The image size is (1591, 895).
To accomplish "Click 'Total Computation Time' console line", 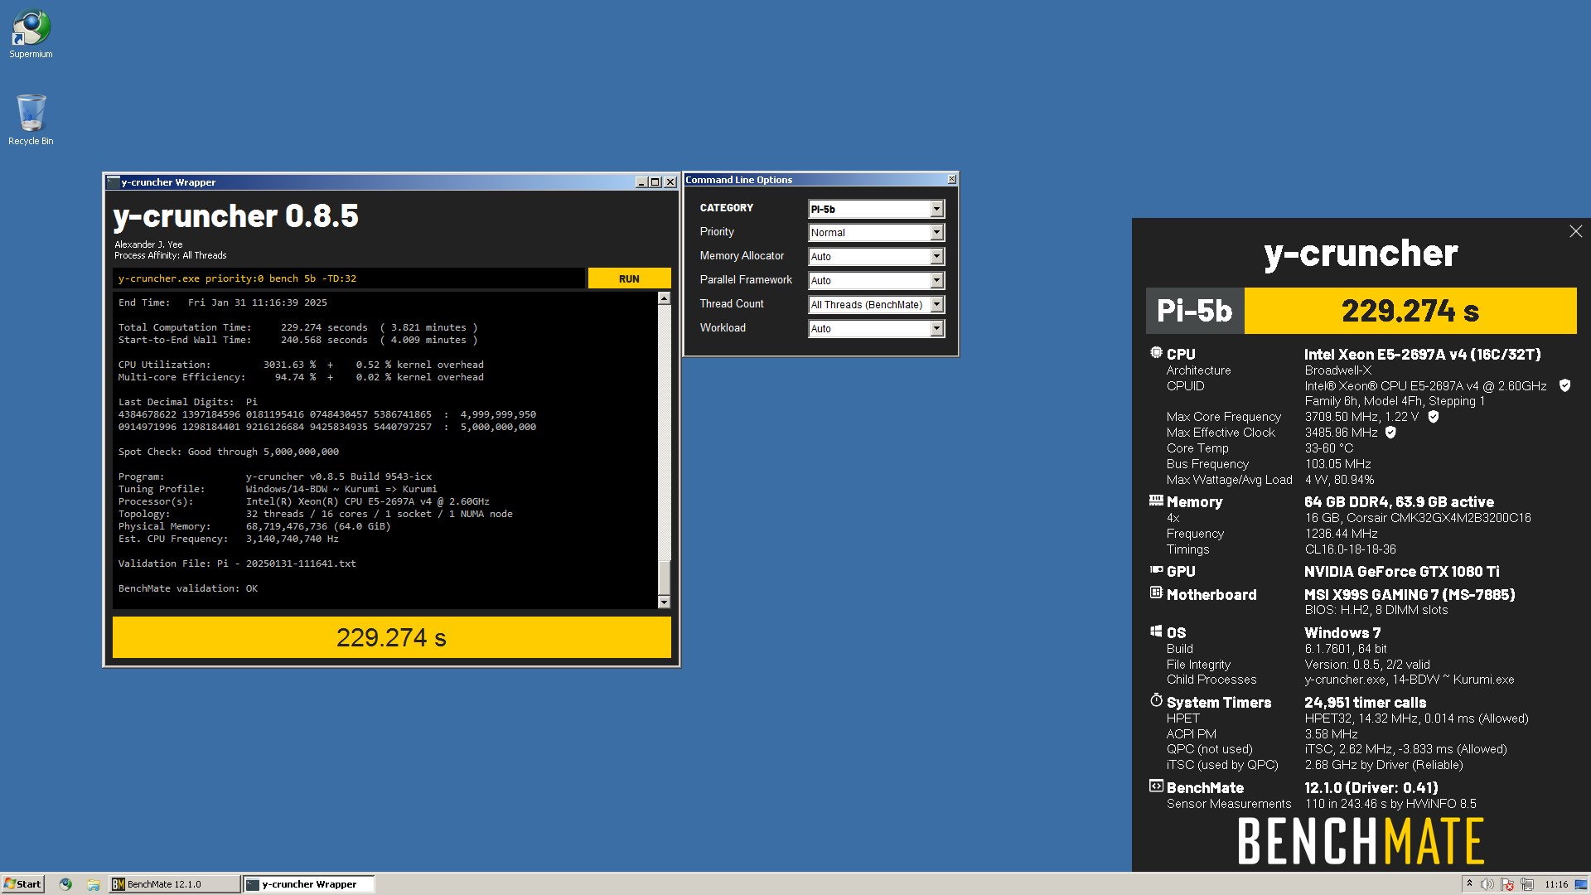I will click(x=297, y=327).
